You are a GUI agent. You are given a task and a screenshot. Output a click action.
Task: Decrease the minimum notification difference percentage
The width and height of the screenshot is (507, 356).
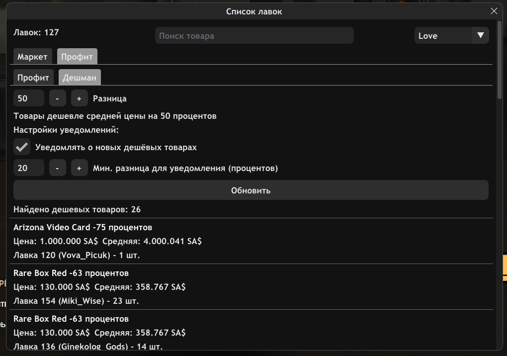[57, 168]
